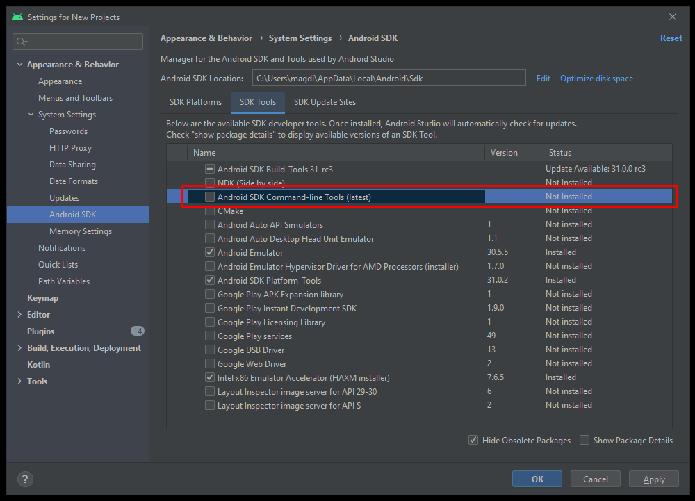Image resolution: width=695 pixels, height=501 pixels.
Task: Check Android Auto Desktop Head Unit Emulator
Action: pyautogui.click(x=210, y=238)
